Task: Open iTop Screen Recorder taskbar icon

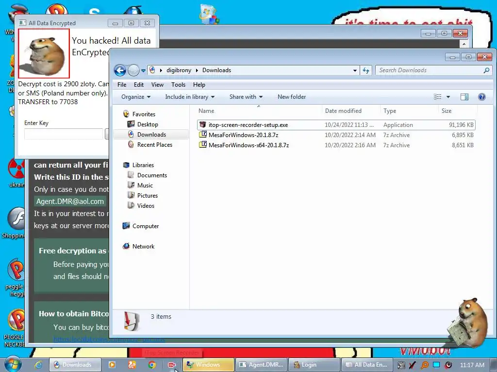Action: [x=172, y=365]
